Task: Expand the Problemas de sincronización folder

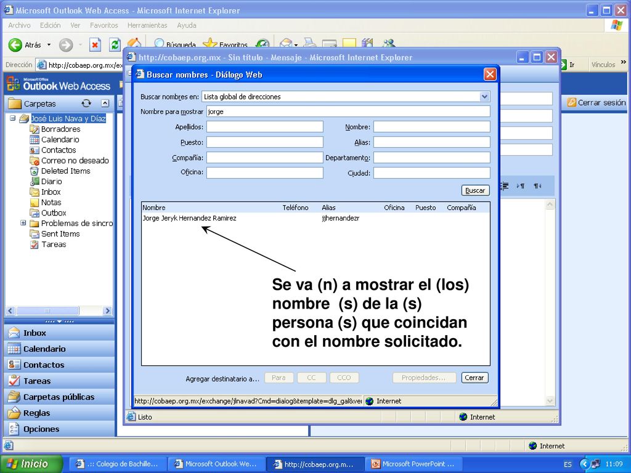Action: point(23,223)
